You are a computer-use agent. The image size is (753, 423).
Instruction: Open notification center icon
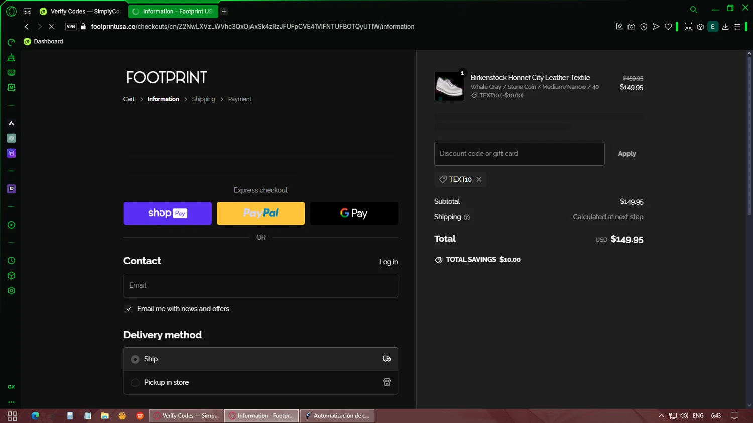[734, 416]
